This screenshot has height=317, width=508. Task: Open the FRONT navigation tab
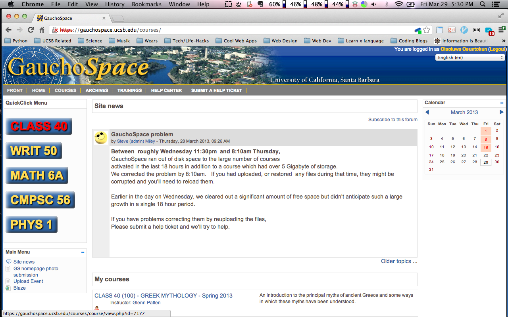pos(15,90)
